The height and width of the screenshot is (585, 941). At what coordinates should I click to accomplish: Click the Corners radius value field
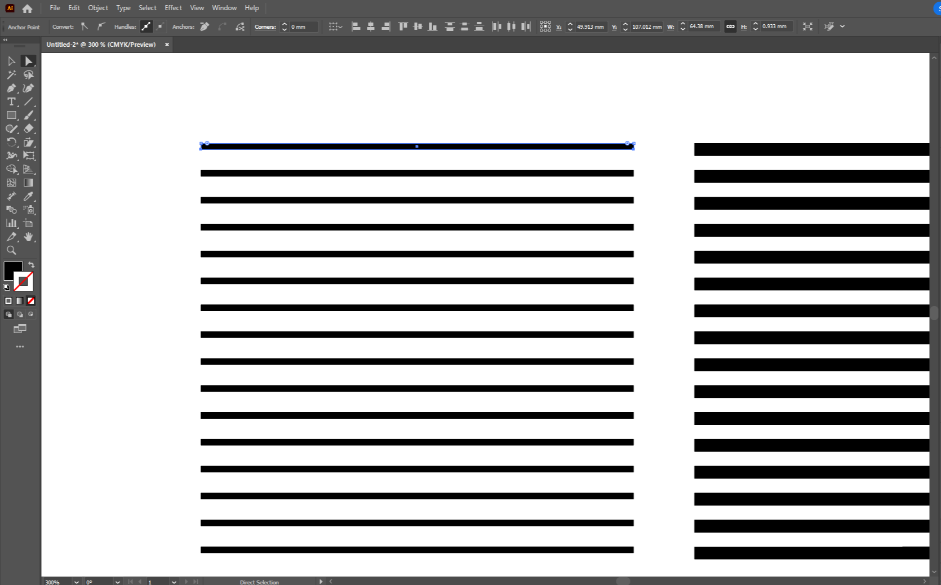click(x=304, y=26)
